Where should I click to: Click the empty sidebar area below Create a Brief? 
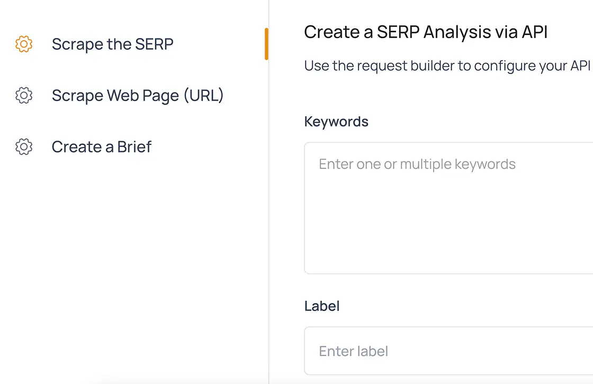132,264
